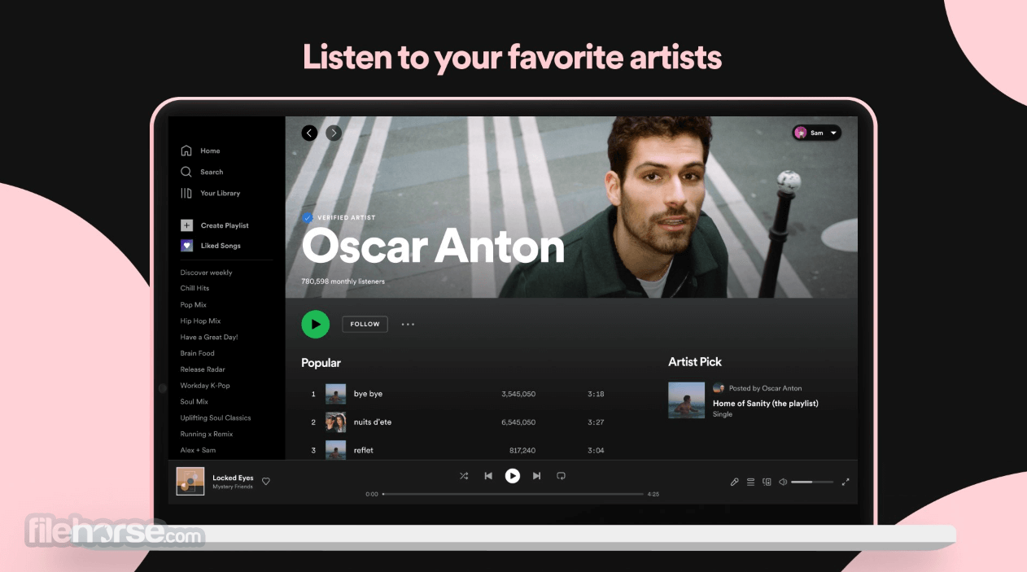Mute with the volume speaker icon
Screen dimensions: 1027x572
point(783,482)
